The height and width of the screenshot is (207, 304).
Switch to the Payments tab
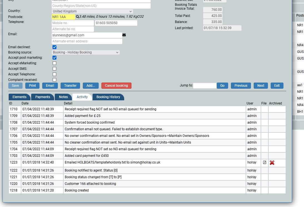[x=43, y=97]
